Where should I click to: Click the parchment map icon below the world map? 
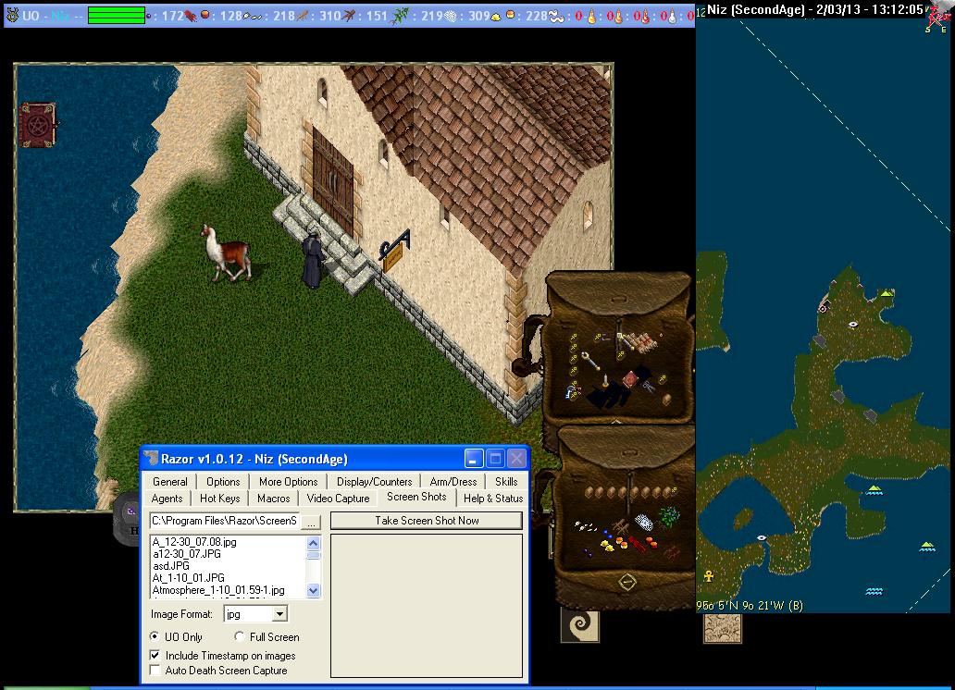(723, 626)
